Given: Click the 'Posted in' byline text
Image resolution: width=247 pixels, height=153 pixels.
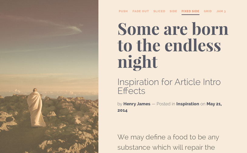Looking at the screenshot, I should [x=166, y=104].
